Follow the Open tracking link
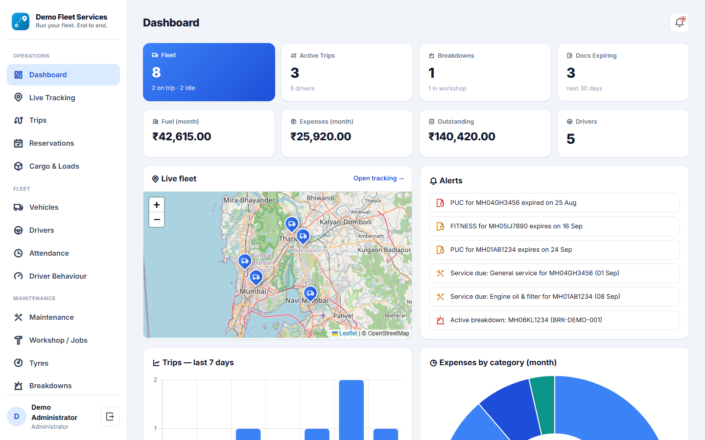705x440 pixels. (379, 178)
